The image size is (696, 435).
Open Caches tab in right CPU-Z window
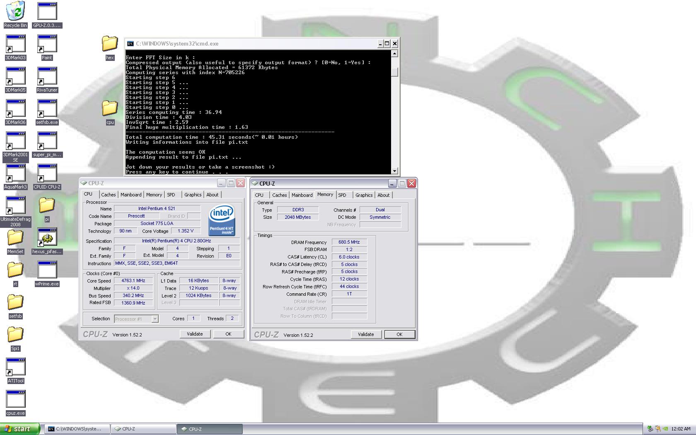pyautogui.click(x=280, y=195)
